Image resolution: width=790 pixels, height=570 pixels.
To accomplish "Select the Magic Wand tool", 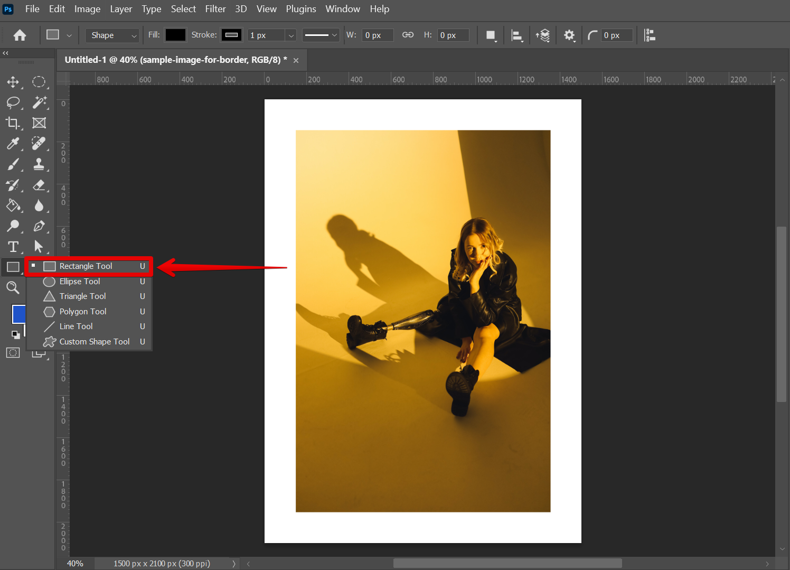I will coord(39,102).
